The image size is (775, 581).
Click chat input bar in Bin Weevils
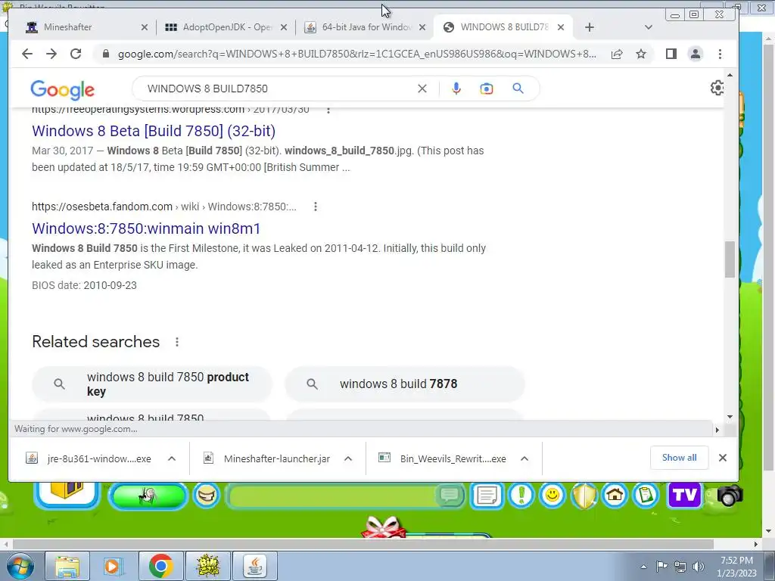(x=332, y=496)
